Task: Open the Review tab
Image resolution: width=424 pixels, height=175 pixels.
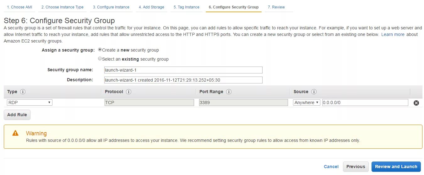Action: (276, 7)
